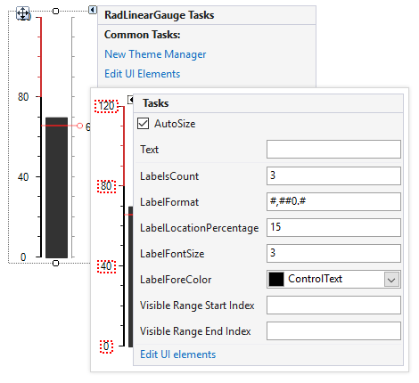The width and height of the screenshot is (419, 383).
Task: Select the highlighted 40 gauge label
Action: pyautogui.click(x=106, y=266)
